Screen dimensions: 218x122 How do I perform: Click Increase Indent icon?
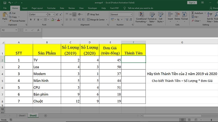click(x=83, y=20)
